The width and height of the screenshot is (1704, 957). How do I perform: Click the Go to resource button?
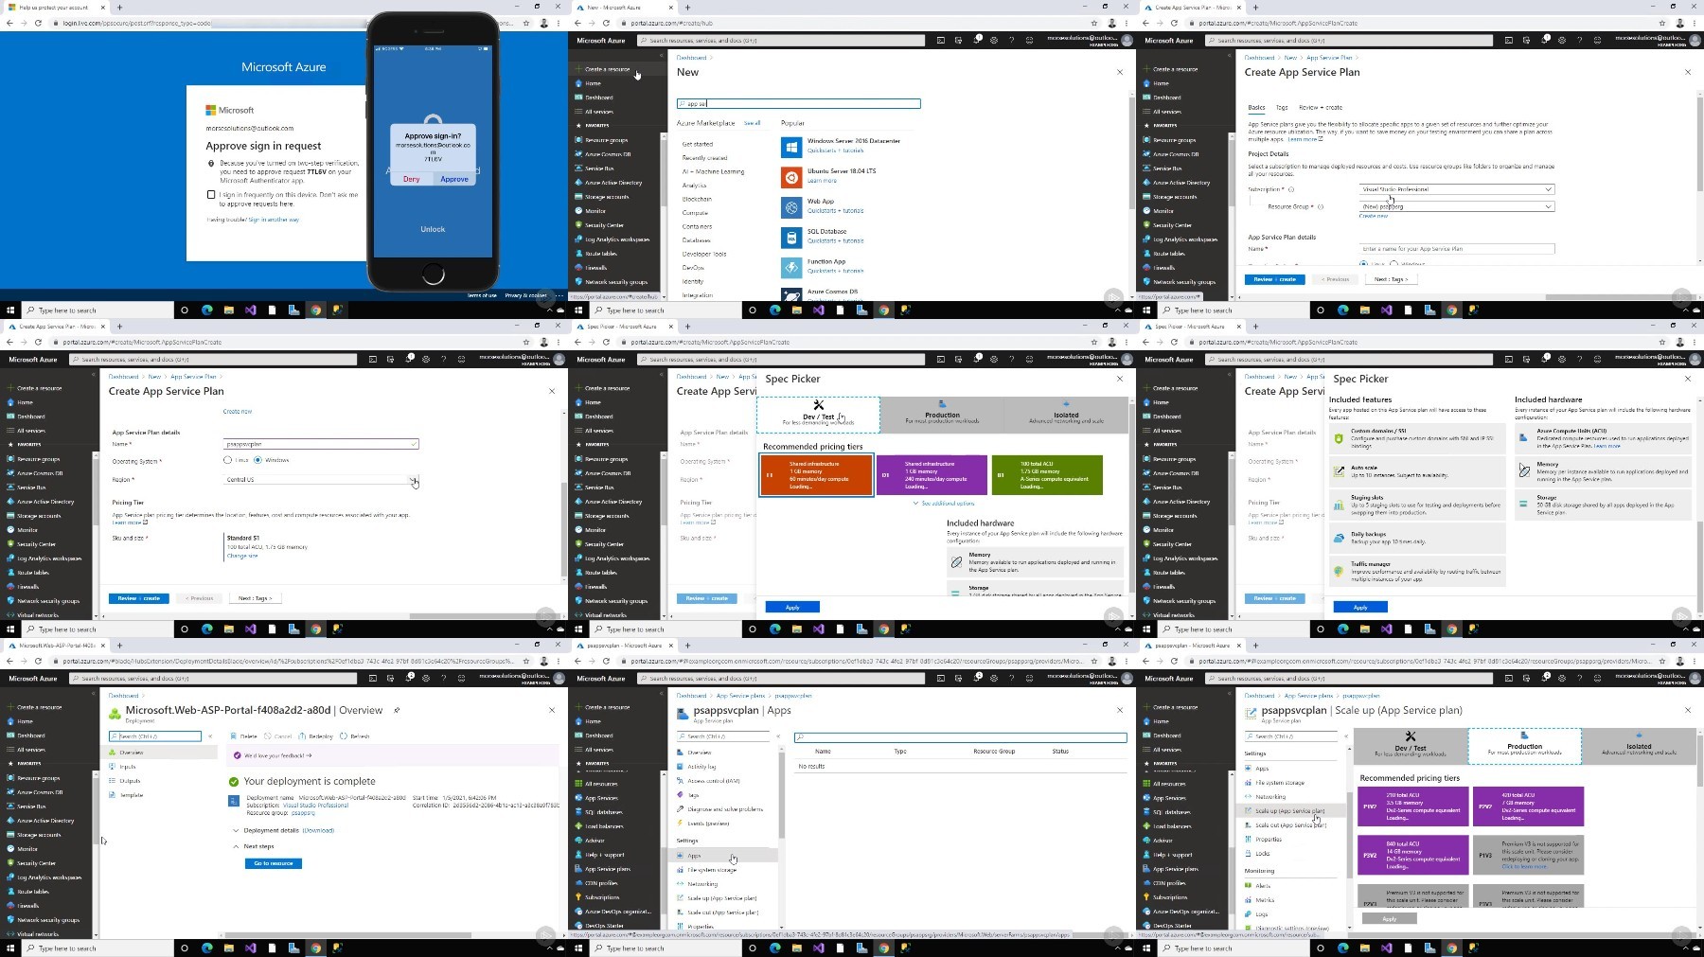coord(274,863)
